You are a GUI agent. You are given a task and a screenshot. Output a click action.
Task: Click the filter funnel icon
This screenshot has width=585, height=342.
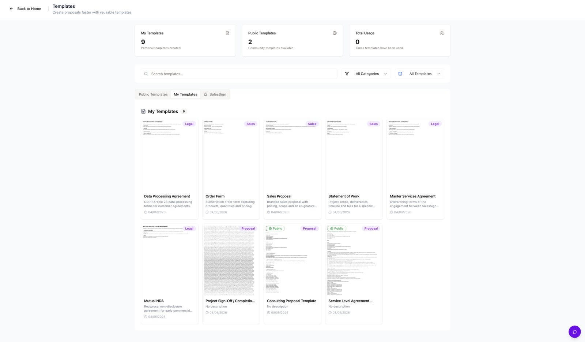347,74
